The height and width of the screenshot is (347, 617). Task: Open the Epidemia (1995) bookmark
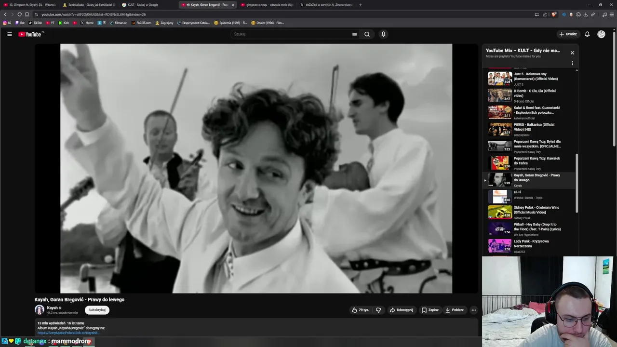tap(230, 23)
